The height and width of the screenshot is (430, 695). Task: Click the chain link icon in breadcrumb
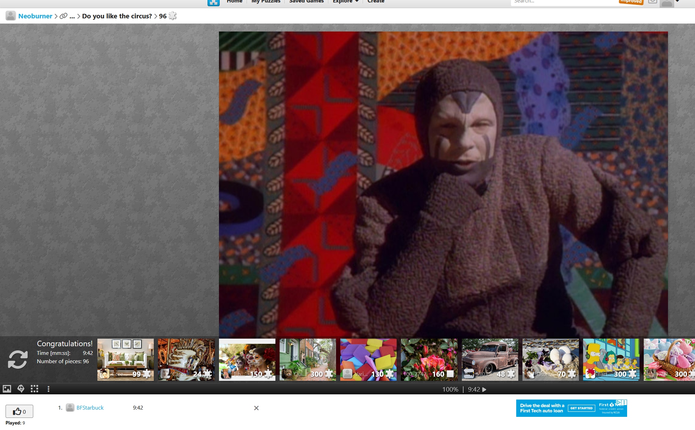pos(63,16)
